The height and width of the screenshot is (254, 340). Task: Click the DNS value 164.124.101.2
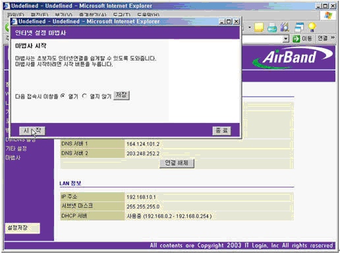point(143,144)
